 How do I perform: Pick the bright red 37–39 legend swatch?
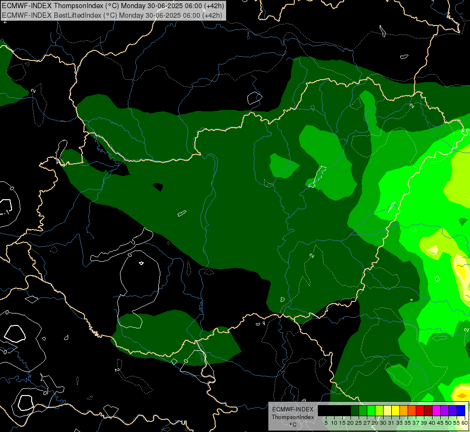click(420, 410)
